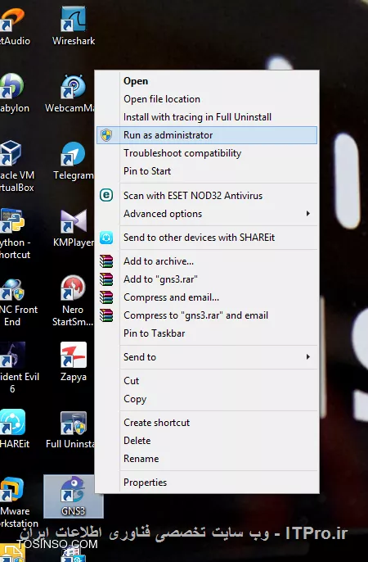Screen dimensions: 368x562
Task: Click WinRAR icon beside Compress and email
Action: point(106,297)
